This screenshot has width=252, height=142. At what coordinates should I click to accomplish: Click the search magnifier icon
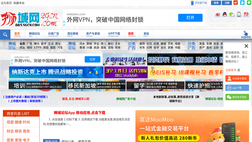(5, 34)
